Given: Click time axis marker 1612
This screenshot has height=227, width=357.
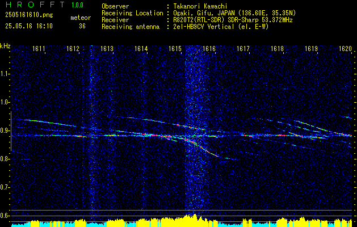Looking at the screenshot, I should point(73,49).
